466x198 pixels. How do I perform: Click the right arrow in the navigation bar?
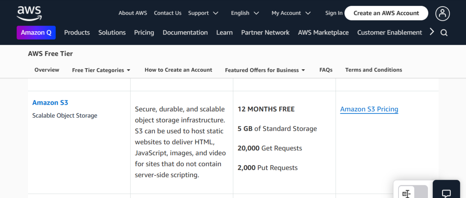432,32
